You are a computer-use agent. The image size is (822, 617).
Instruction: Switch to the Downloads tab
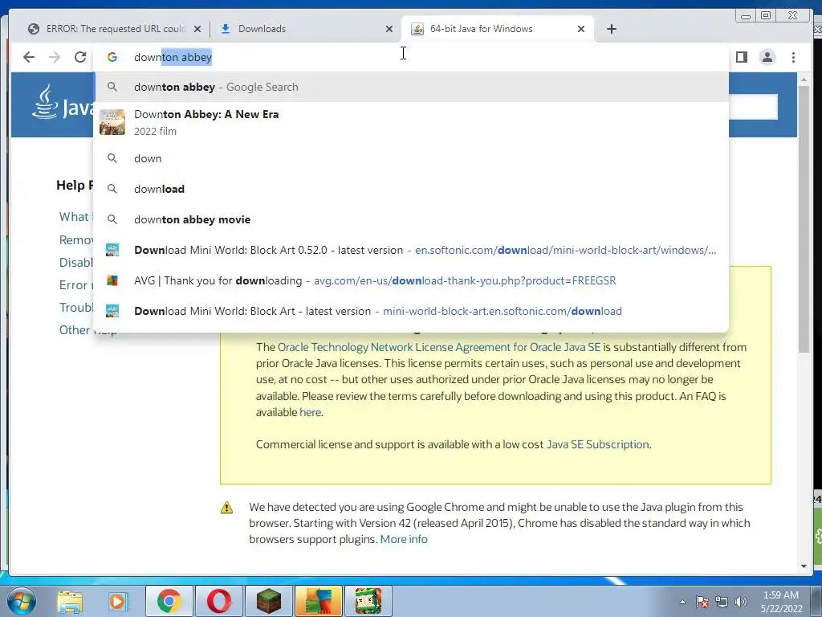[x=306, y=29]
